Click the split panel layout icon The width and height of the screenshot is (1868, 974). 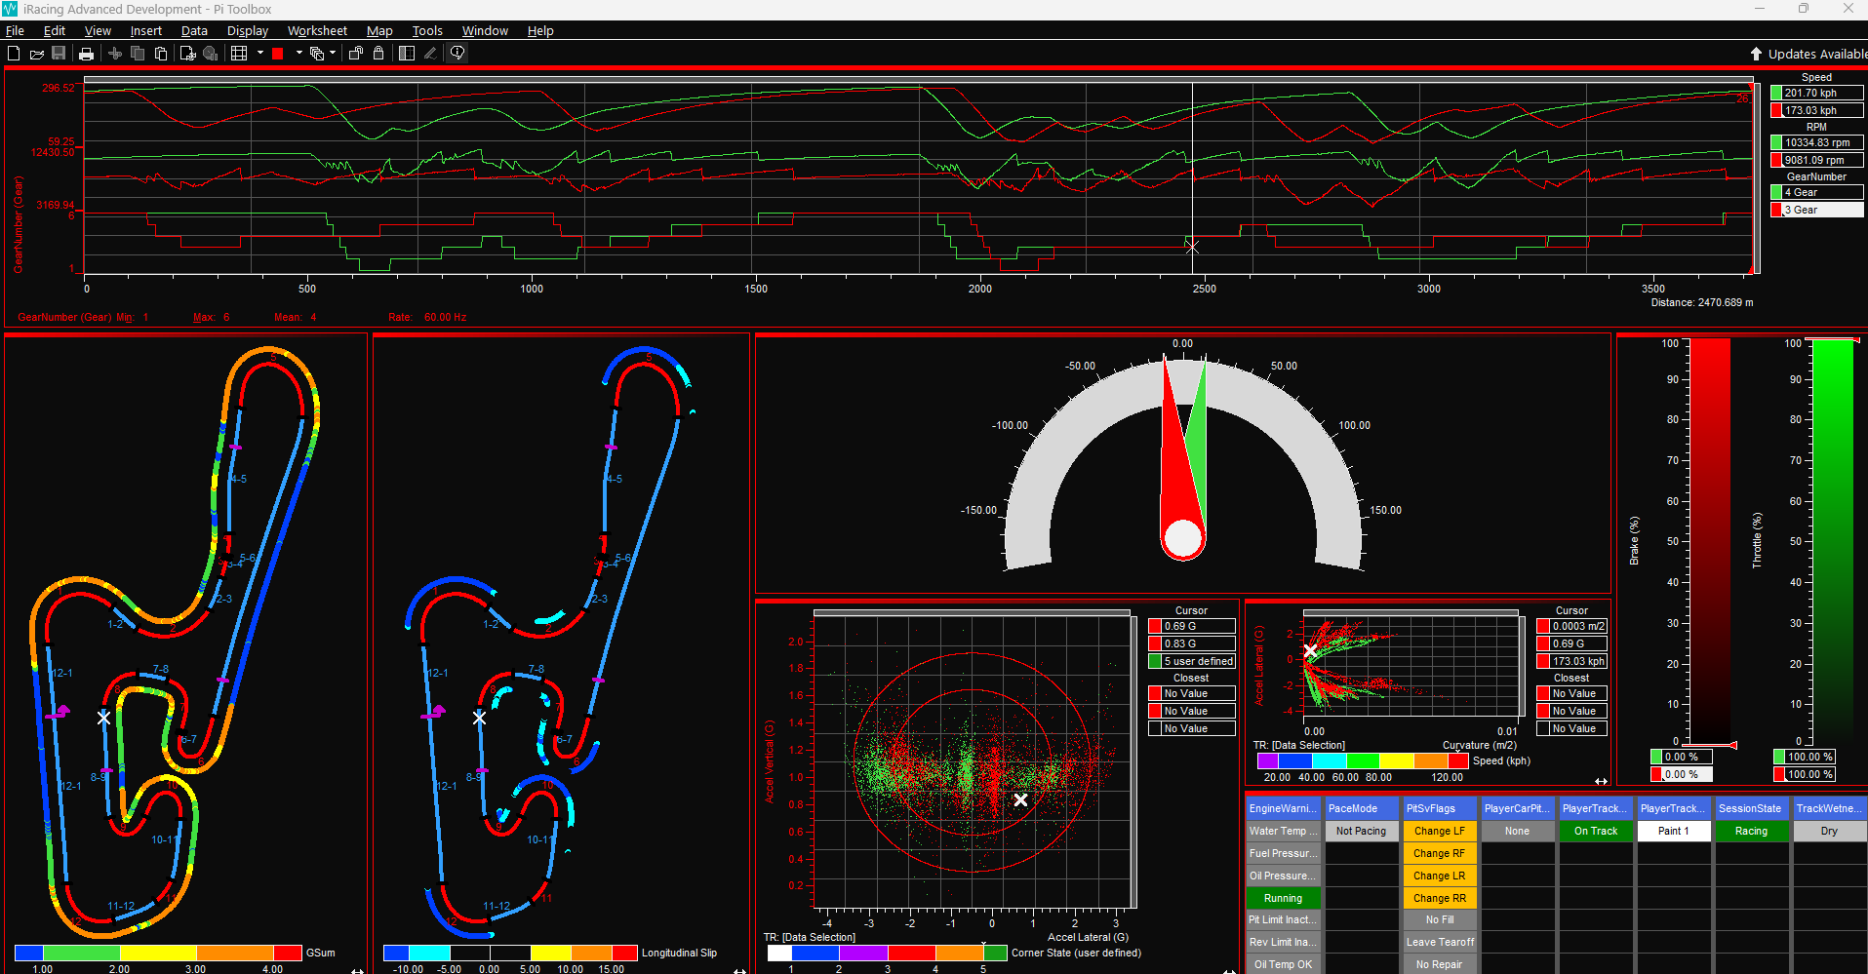click(x=407, y=54)
